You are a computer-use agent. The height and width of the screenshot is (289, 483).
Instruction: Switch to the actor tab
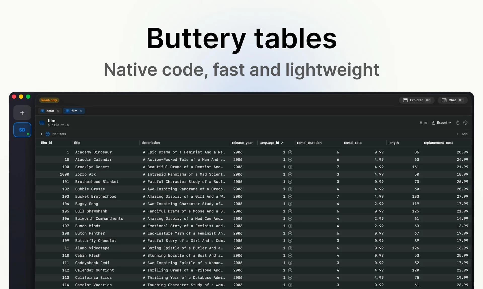tap(50, 111)
